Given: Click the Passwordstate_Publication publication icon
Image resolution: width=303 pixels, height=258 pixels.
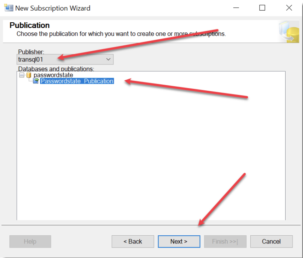Looking at the screenshot, I should (36, 81).
